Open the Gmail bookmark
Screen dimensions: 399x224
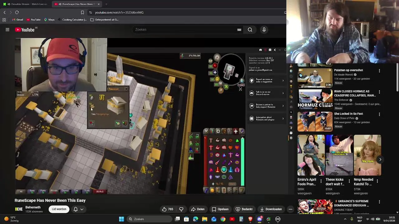point(17,20)
